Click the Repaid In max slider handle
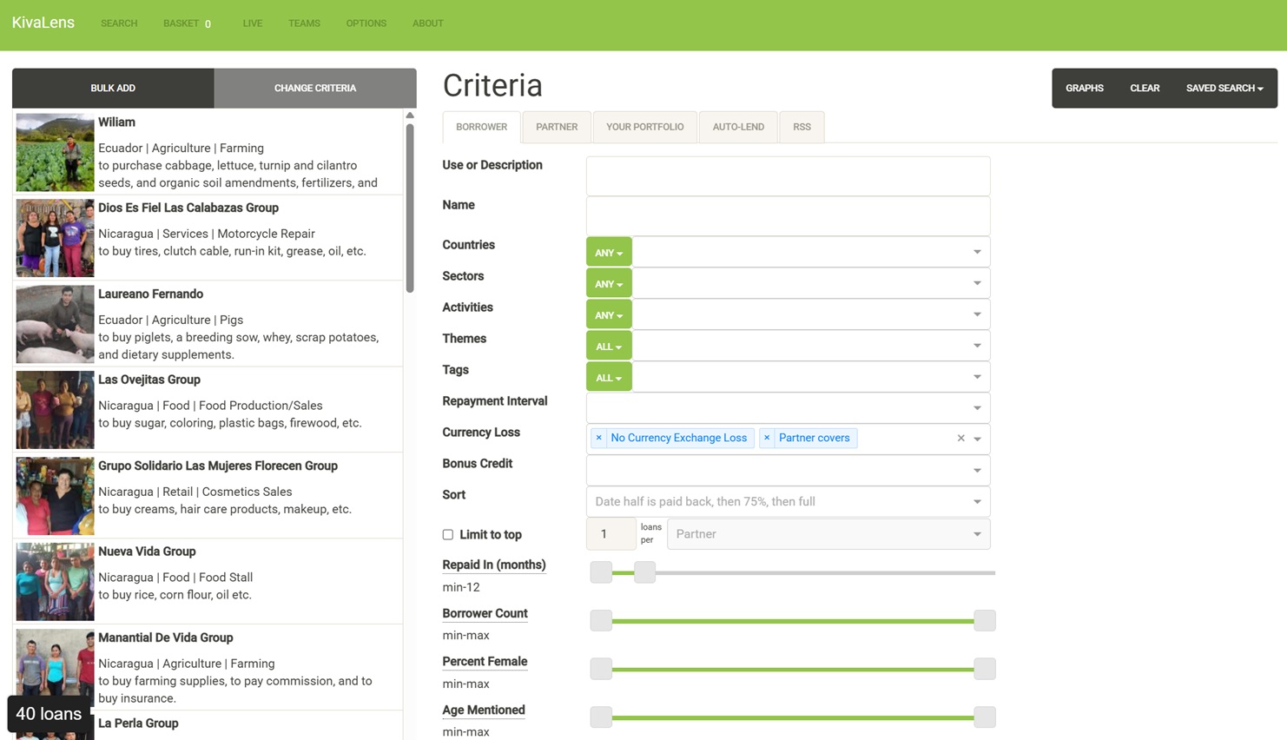This screenshot has height=740, width=1287. click(x=644, y=572)
